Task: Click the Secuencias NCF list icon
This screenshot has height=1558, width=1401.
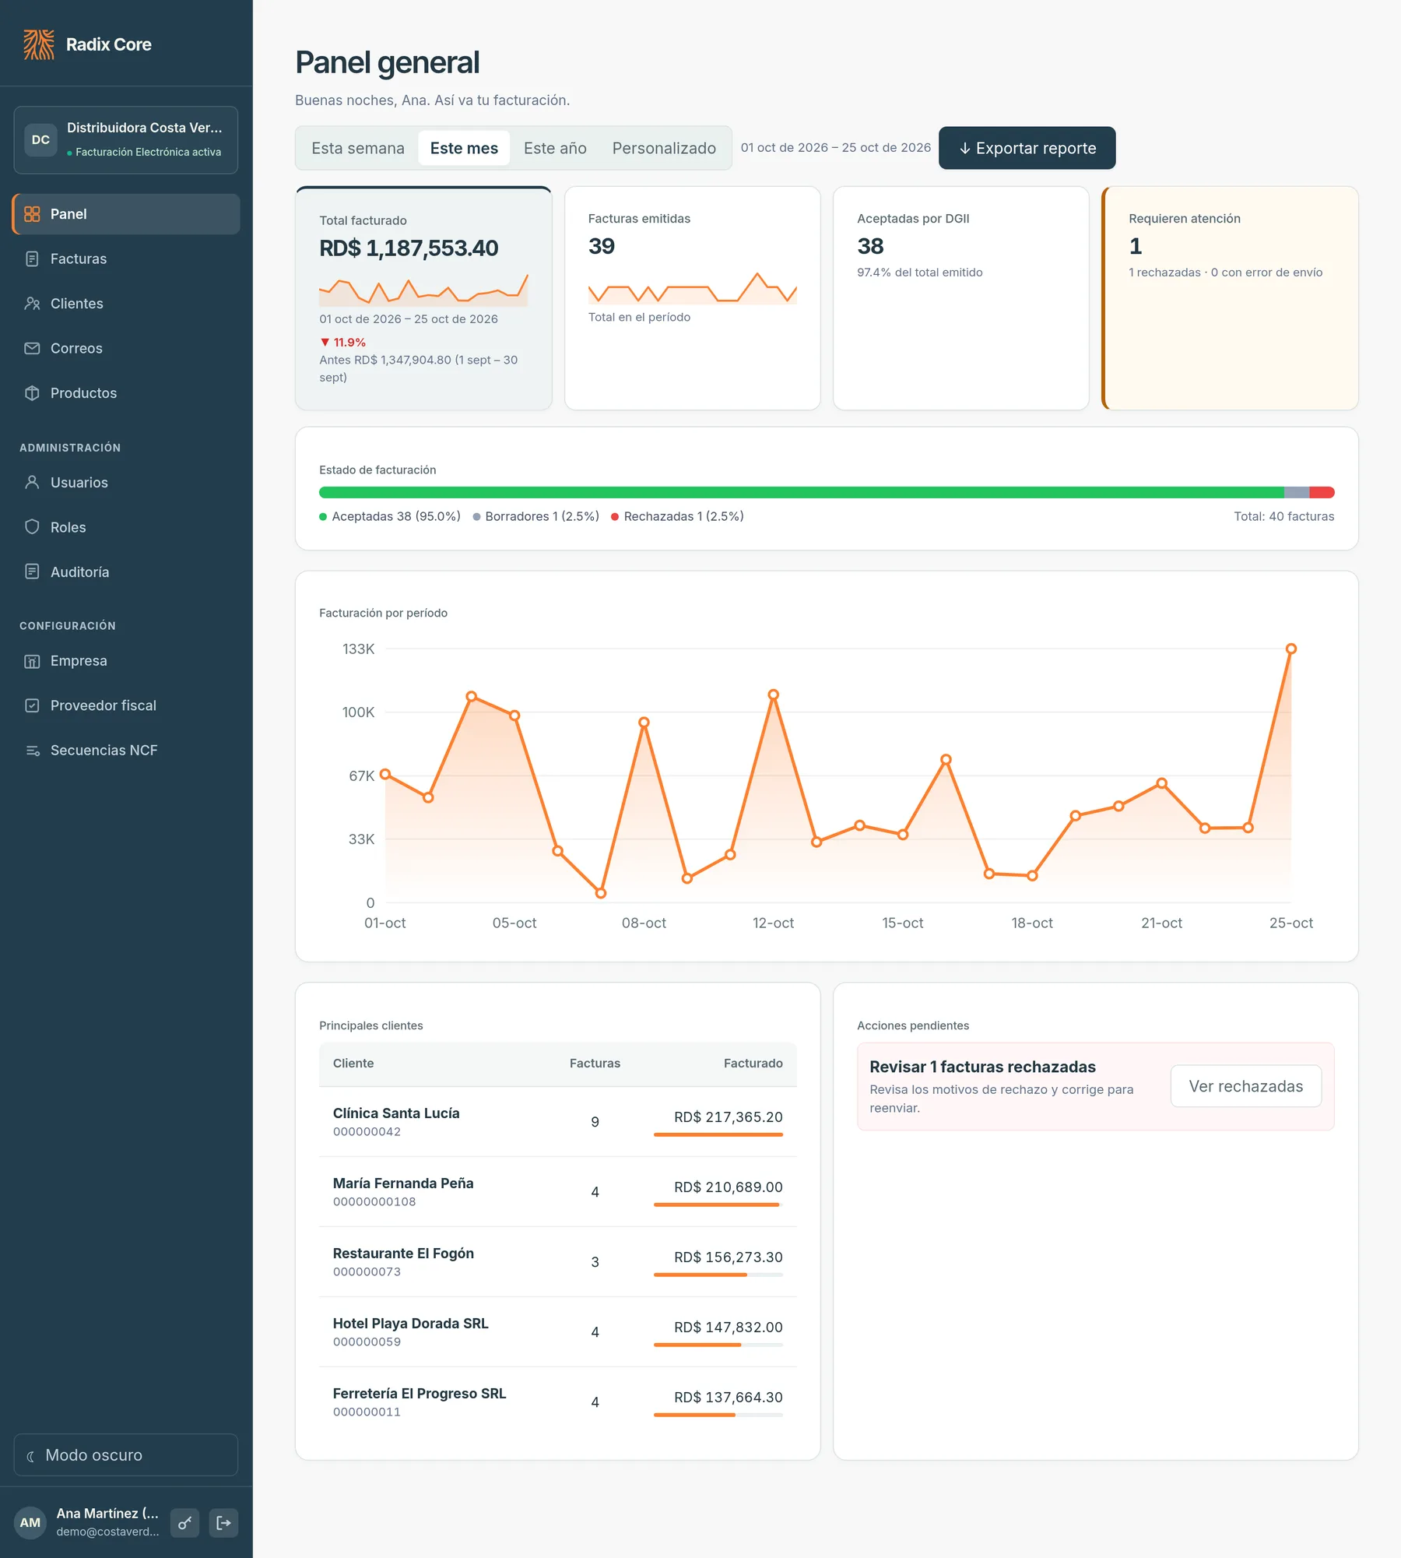Action: [x=32, y=751]
